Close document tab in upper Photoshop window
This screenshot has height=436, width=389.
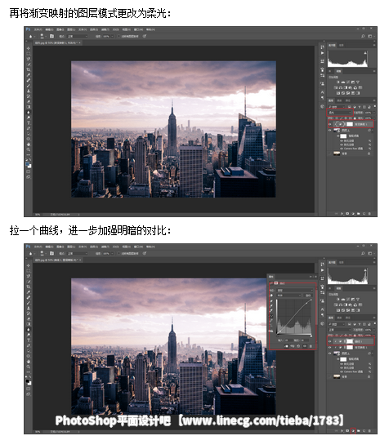(x=79, y=42)
